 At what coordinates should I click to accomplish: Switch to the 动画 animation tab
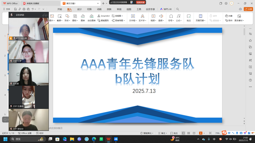click(99, 9)
